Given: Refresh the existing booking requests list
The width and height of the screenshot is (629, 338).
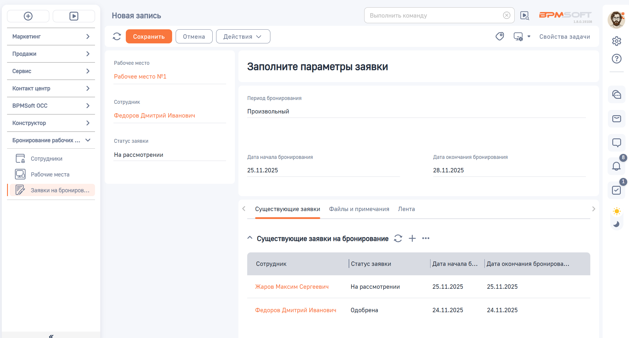Looking at the screenshot, I should coord(398,238).
